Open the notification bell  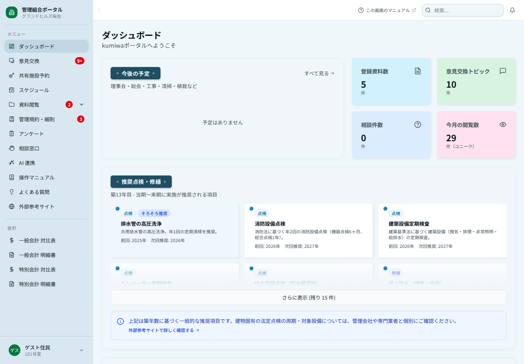point(512,10)
